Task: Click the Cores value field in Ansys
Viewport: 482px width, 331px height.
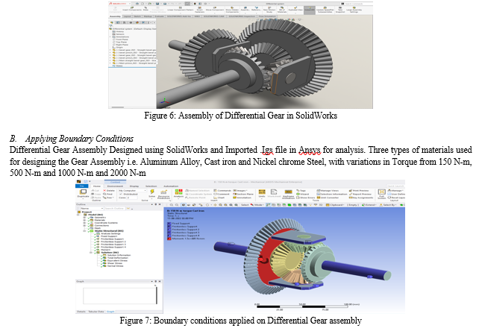Action: (132, 198)
